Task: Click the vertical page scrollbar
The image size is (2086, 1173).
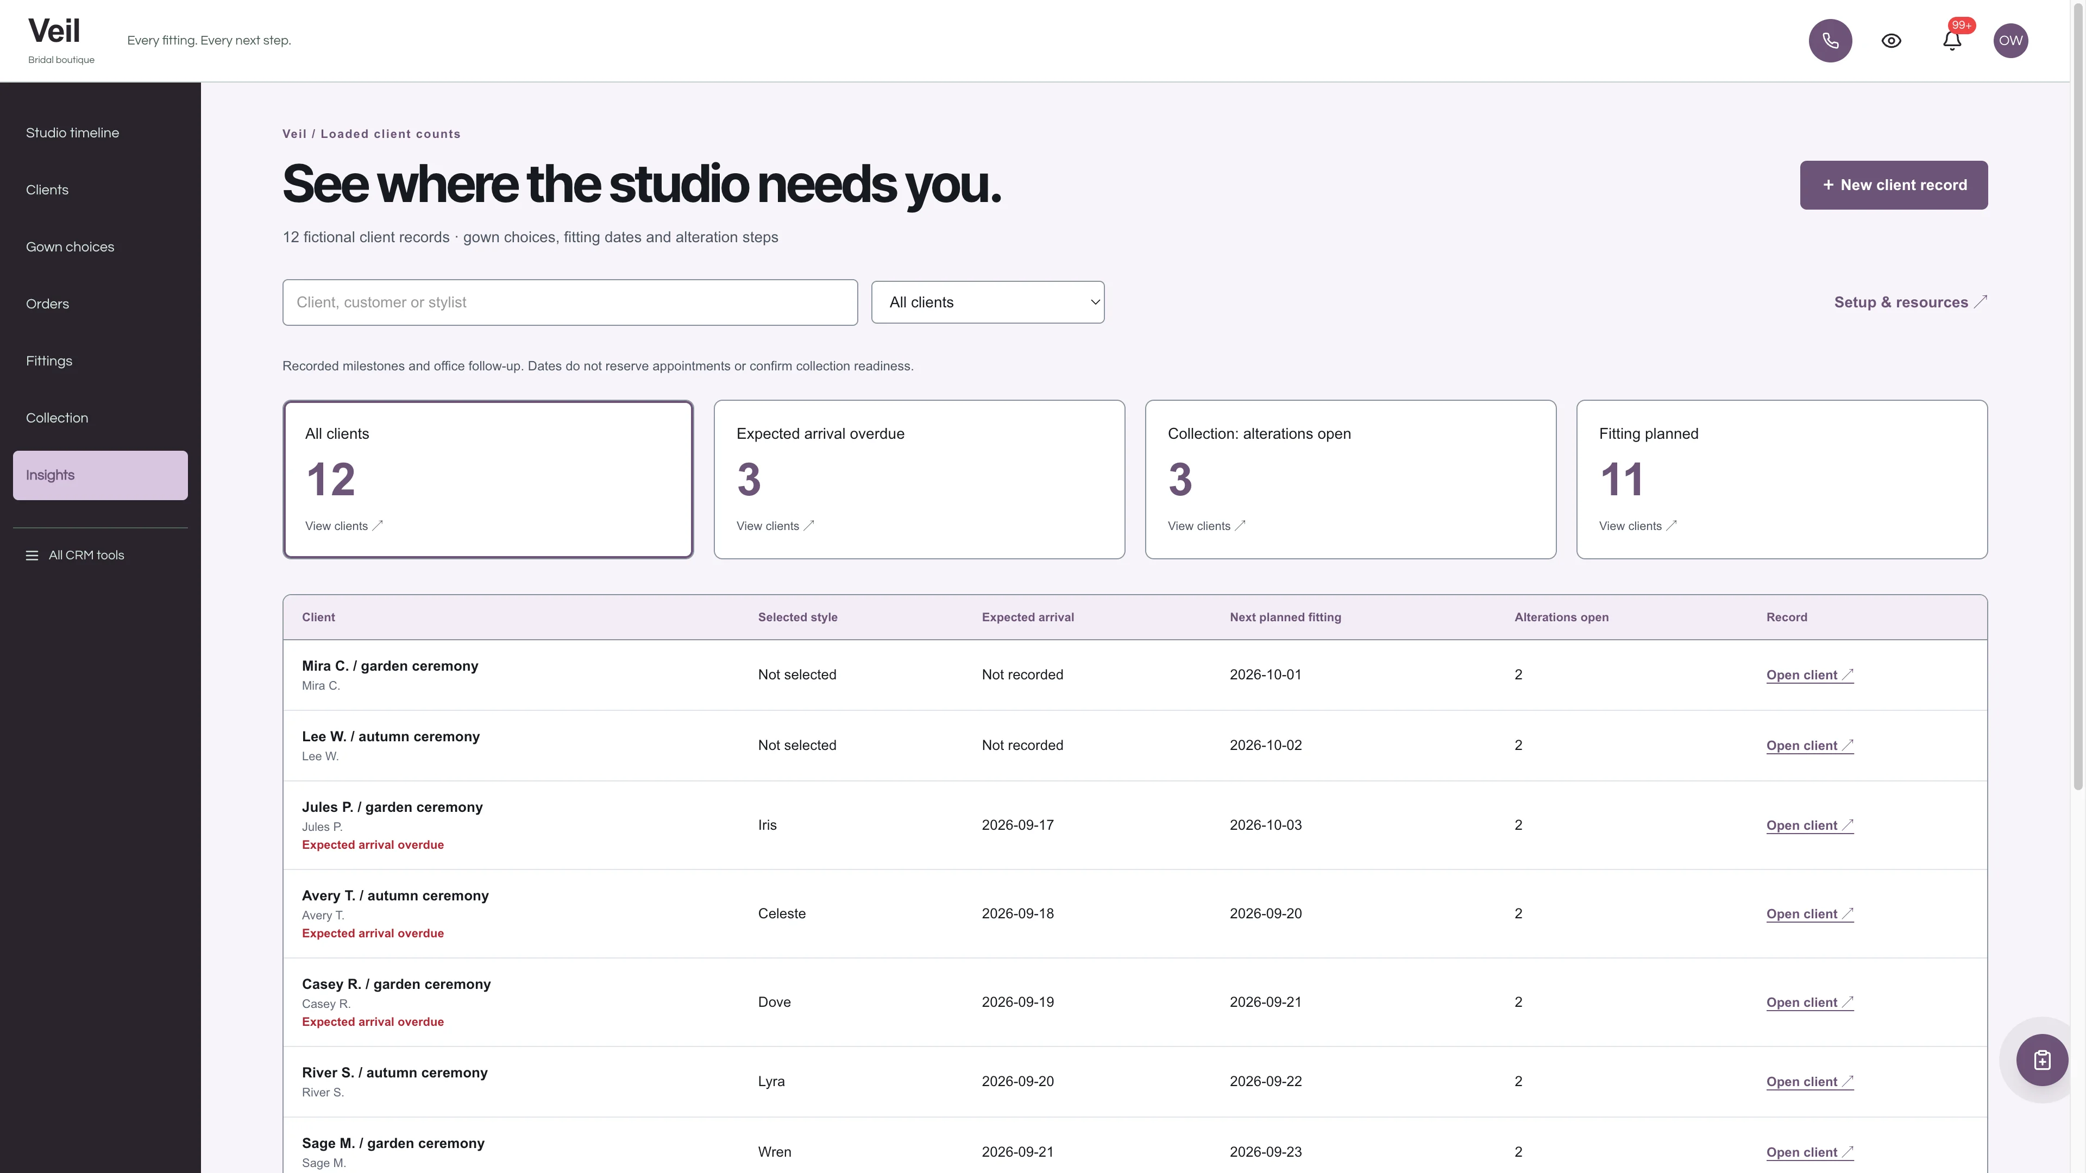Action: click(2078, 396)
